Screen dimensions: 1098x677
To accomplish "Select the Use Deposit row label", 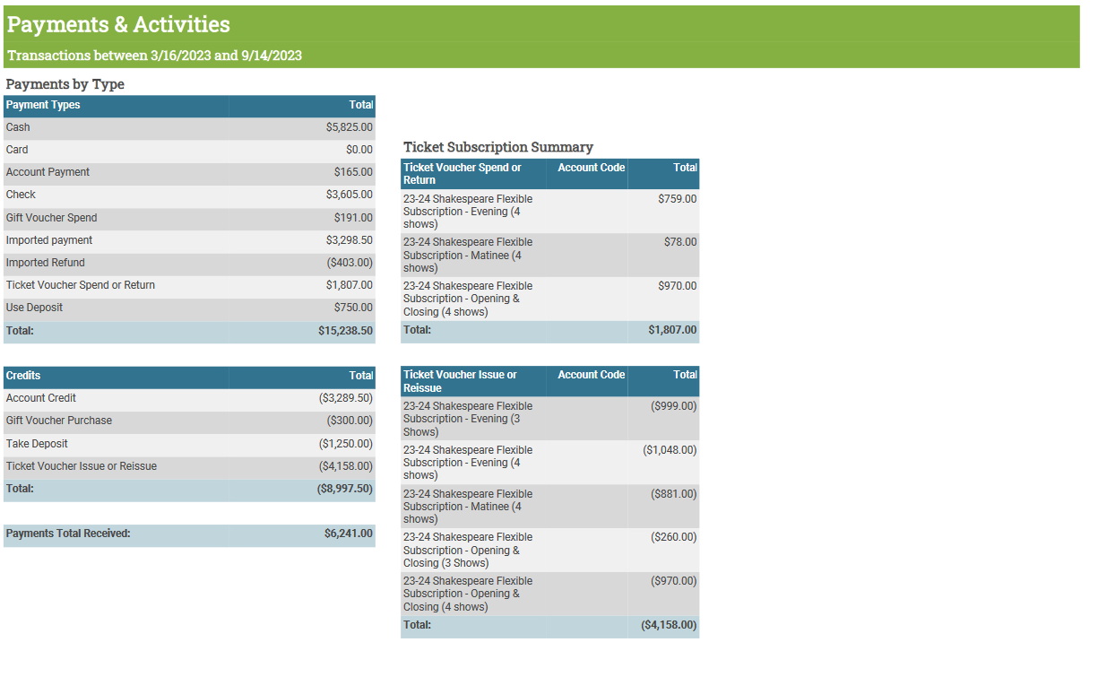I will tap(34, 308).
